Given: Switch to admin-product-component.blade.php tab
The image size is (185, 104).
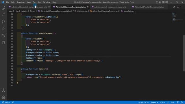Looking at the screenshot, I should click(x=110, y=7).
